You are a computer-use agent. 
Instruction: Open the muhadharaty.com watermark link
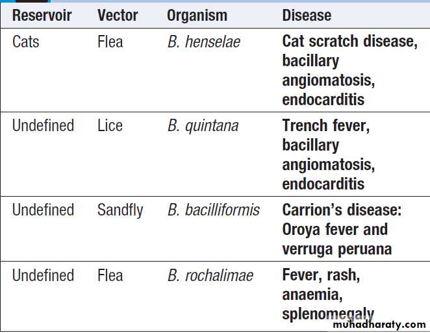(379, 323)
